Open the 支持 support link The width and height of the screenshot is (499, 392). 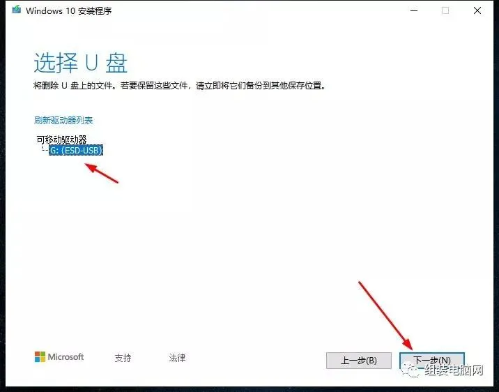point(123,358)
